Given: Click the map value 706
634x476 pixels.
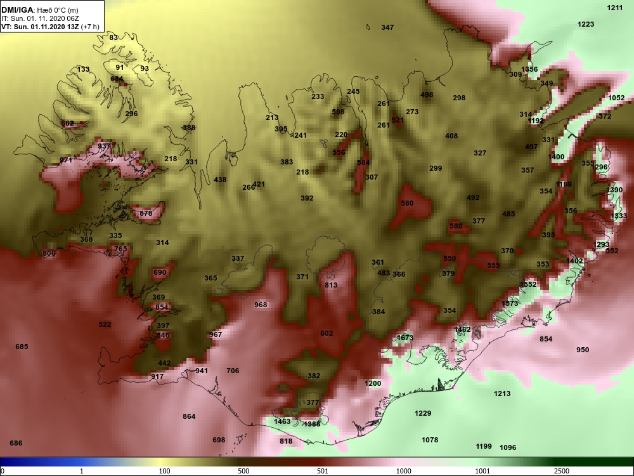Looking at the screenshot, I should click(x=233, y=371).
